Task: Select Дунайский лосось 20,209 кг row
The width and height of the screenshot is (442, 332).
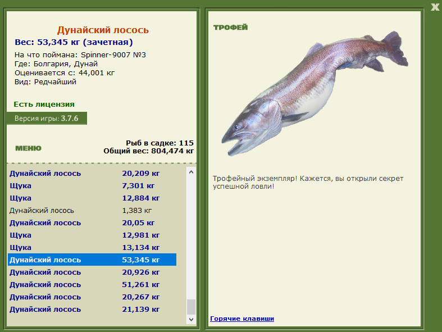Action: point(92,173)
